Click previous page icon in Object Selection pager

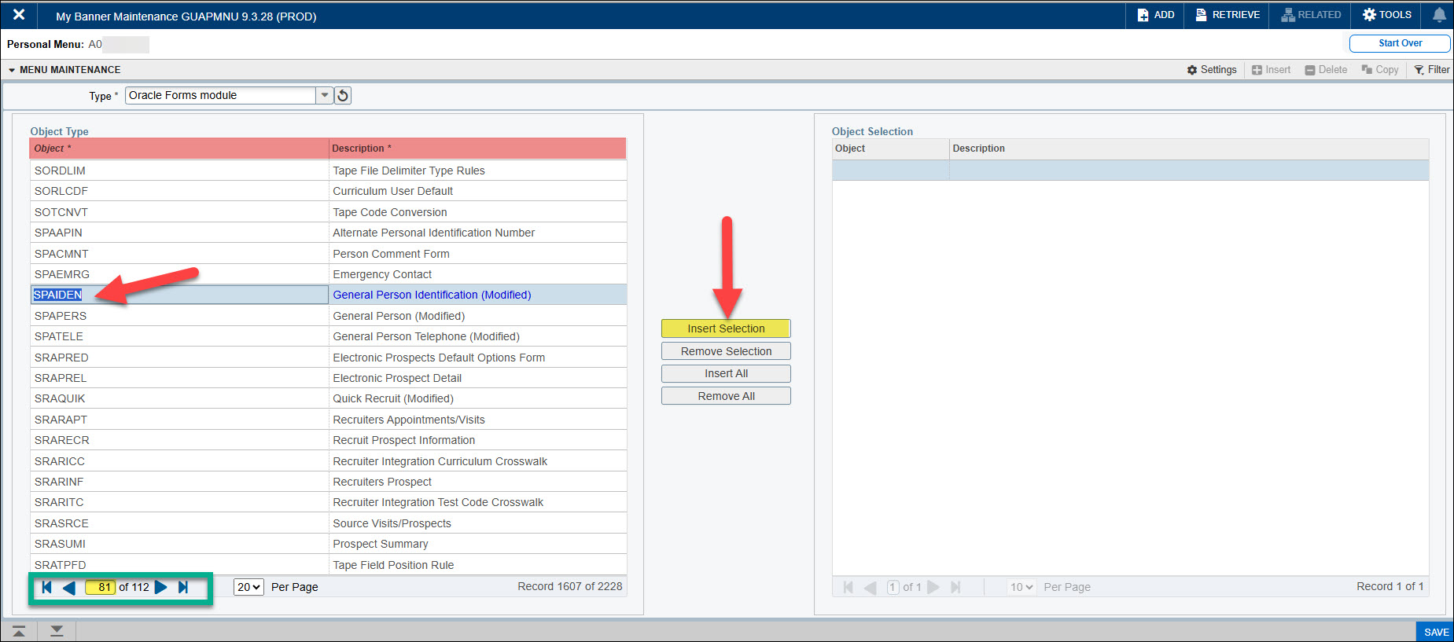pyautogui.click(x=870, y=587)
